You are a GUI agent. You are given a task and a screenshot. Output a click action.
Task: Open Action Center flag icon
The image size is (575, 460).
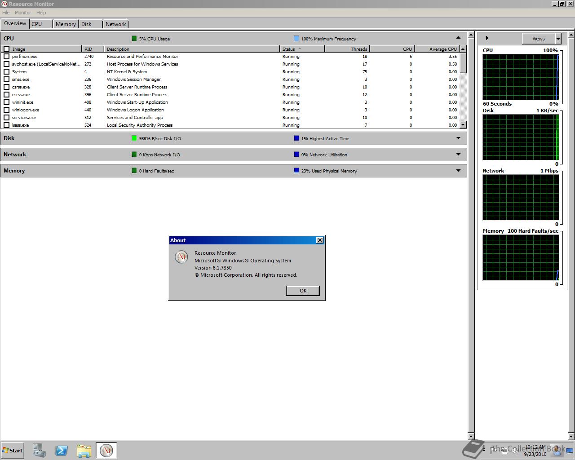(x=494, y=450)
